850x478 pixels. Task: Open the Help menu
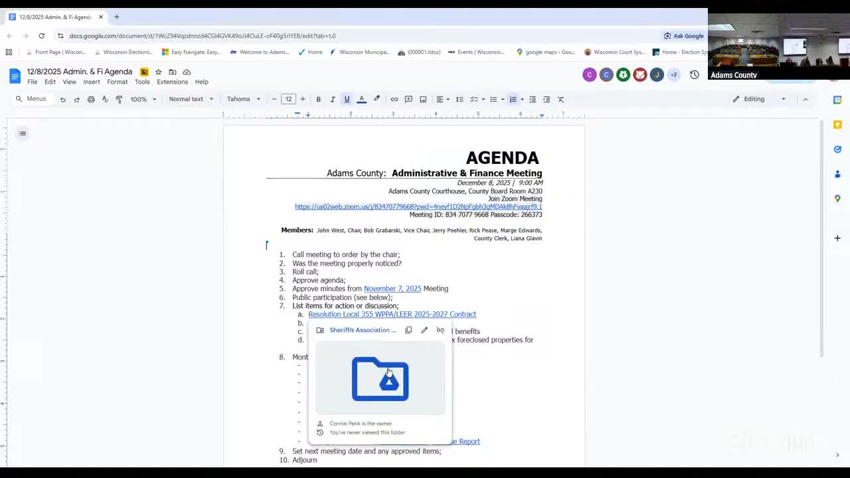point(201,82)
